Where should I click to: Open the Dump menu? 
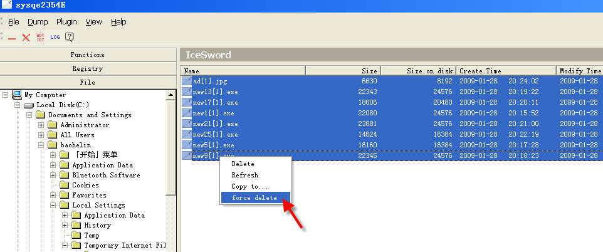(38, 22)
